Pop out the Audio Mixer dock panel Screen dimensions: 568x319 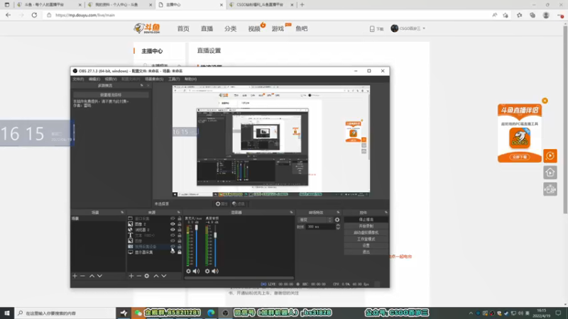(x=291, y=212)
